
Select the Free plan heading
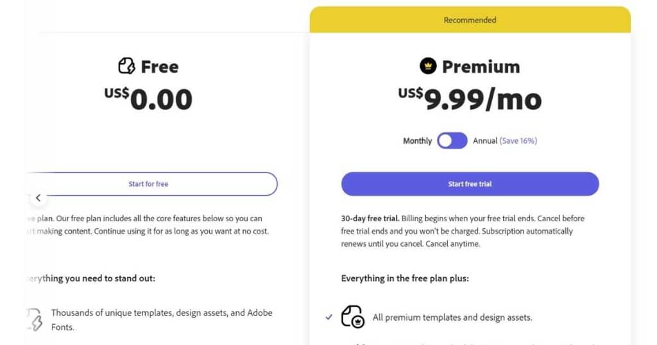160,67
